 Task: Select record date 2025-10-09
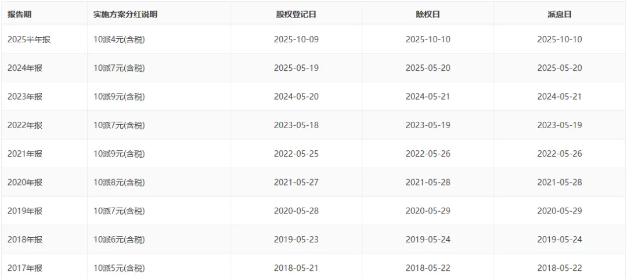coord(296,39)
